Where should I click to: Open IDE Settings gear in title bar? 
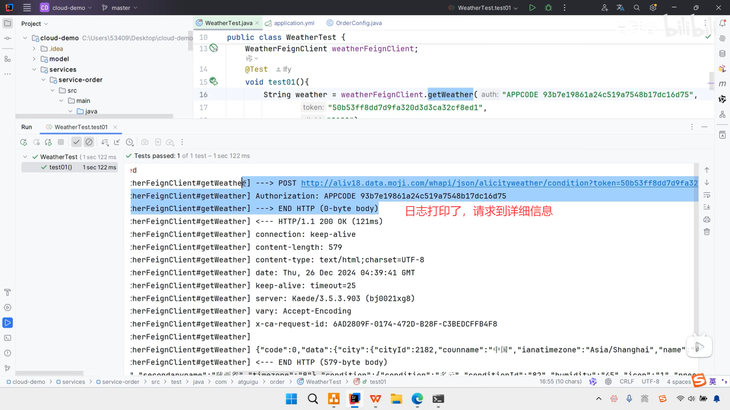653,8
